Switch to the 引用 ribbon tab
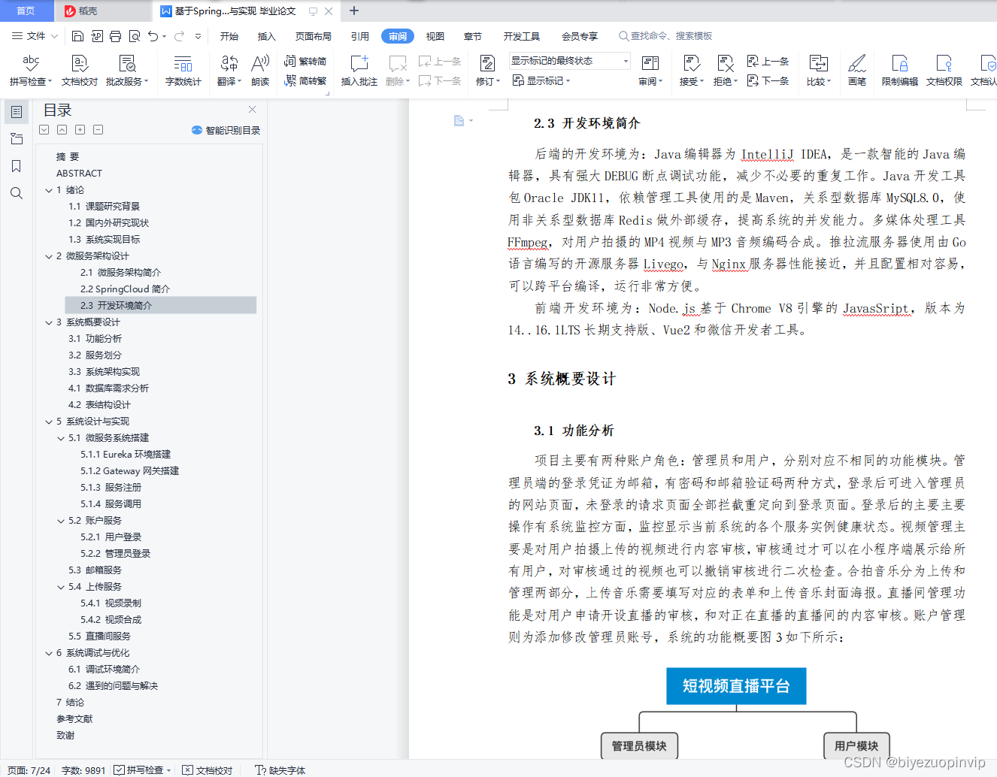Image resolution: width=997 pixels, height=777 pixels. tap(360, 36)
